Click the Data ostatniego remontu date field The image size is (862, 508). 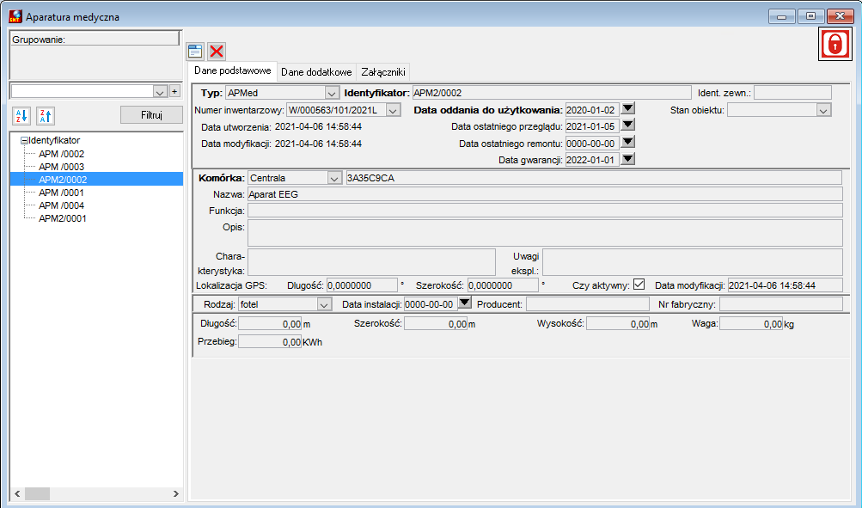tap(592, 144)
